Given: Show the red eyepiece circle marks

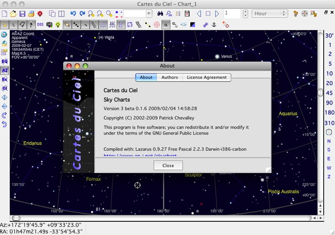Looking at the screenshot, I should pos(157,25).
